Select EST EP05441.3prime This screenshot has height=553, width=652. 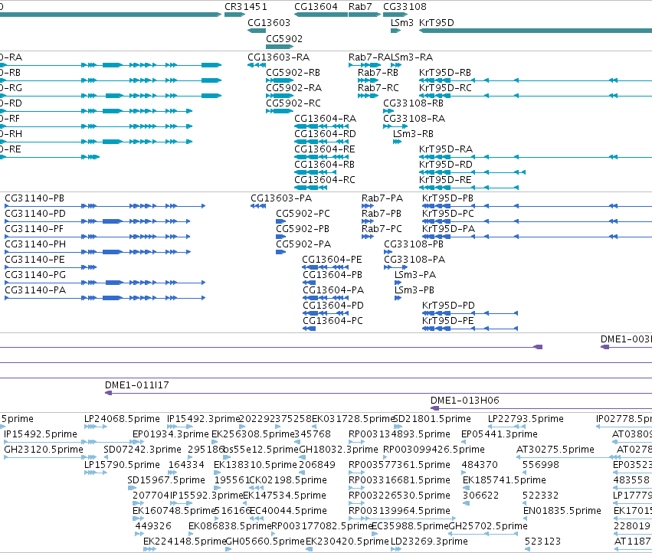pos(499,434)
